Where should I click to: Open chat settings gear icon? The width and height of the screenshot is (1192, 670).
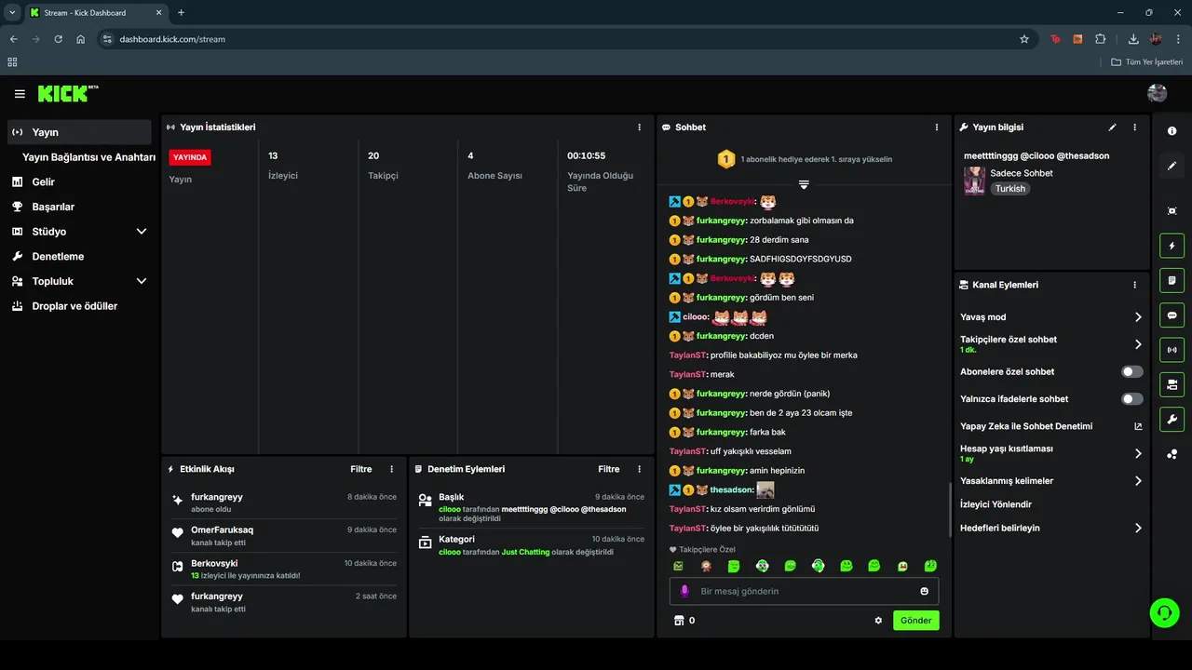pyautogui.click(x=878, y=621)
